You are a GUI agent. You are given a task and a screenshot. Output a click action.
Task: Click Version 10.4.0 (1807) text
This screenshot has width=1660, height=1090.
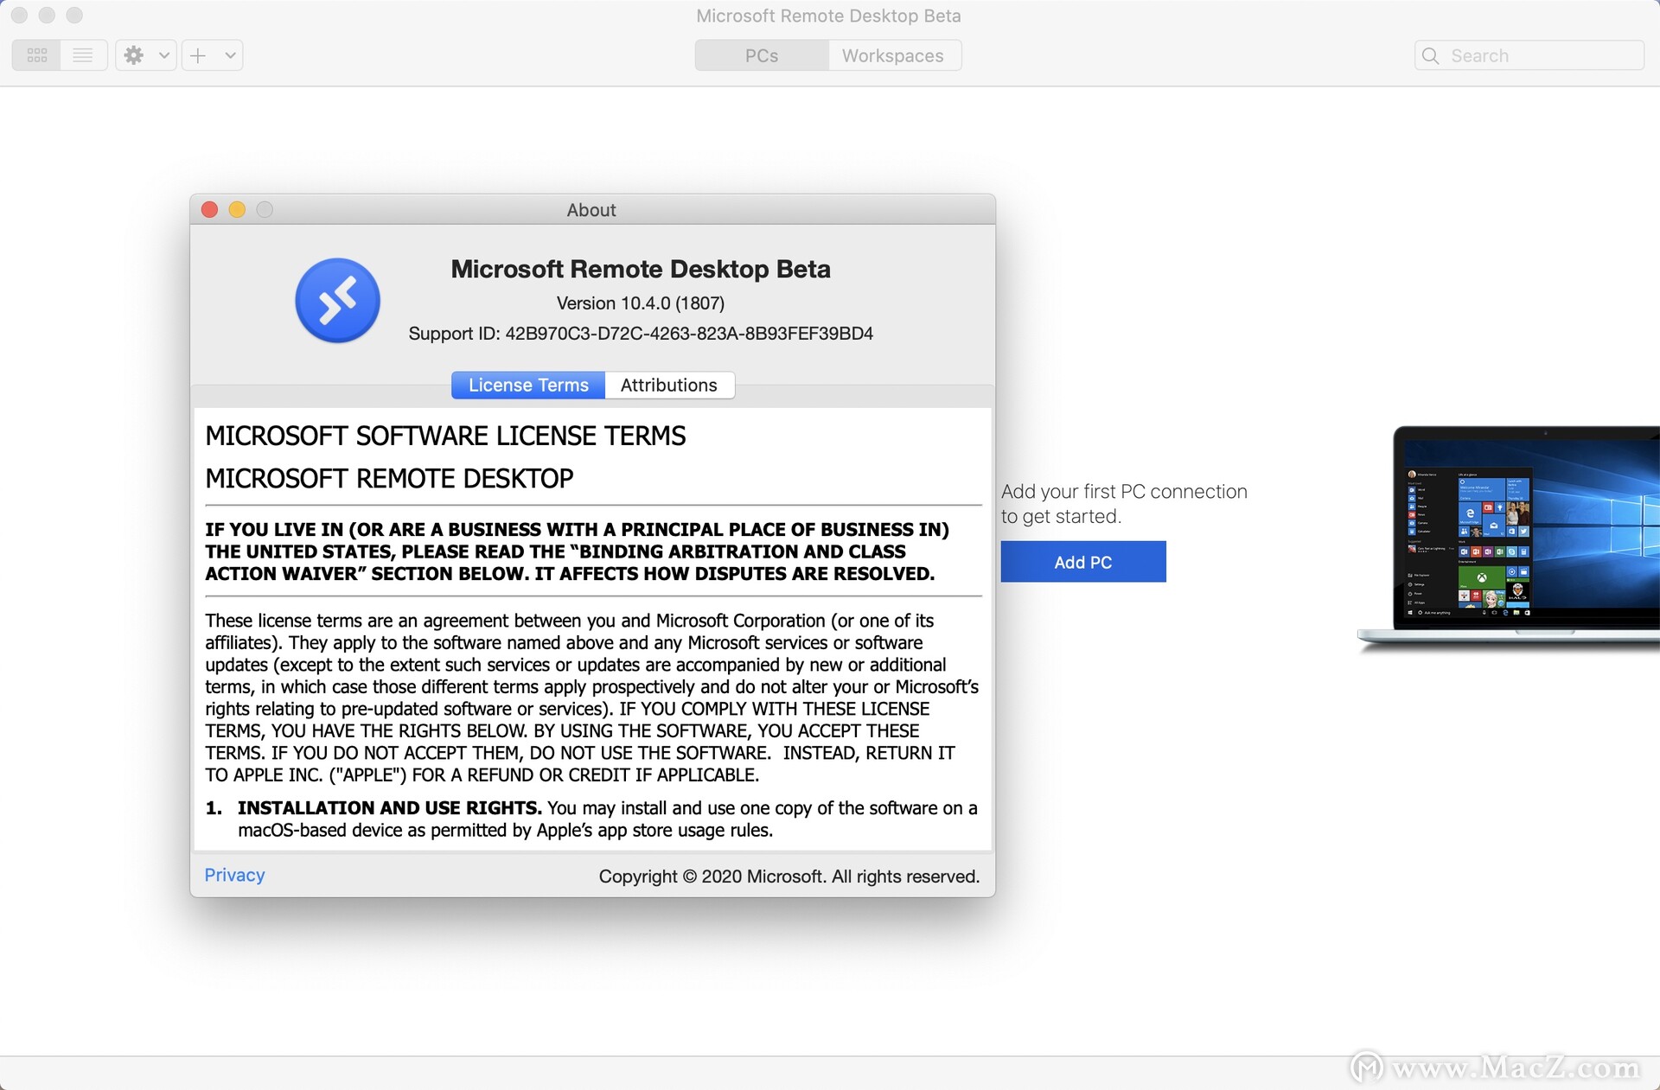pos(641,303)
